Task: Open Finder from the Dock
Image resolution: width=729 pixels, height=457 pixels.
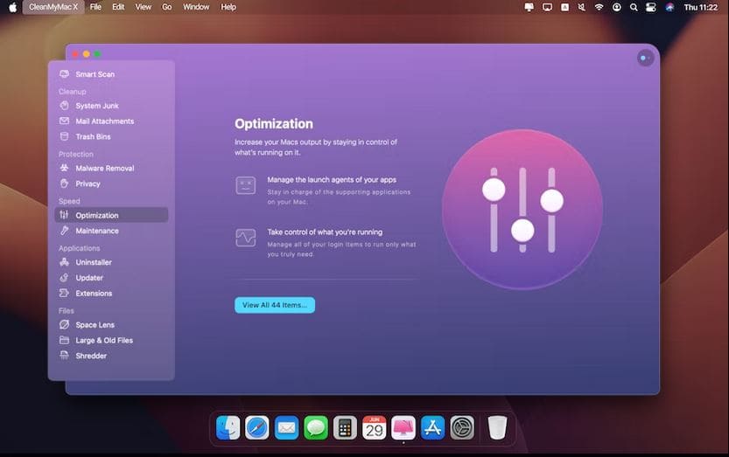Action: pos(228,428)
